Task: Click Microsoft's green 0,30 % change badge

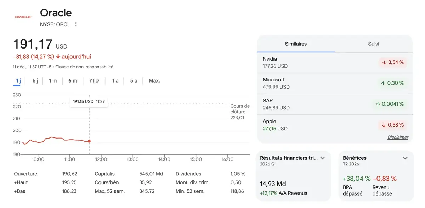Action: coord(393,83)
